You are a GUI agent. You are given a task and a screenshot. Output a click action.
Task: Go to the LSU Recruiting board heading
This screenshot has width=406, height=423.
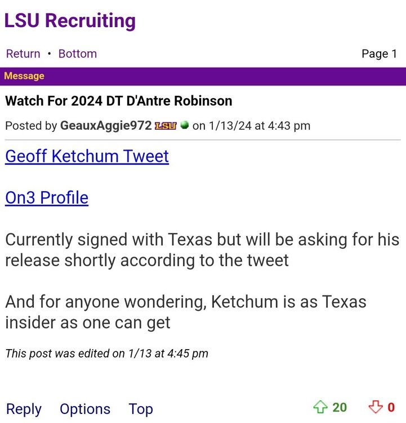pyautogui.click(x=70, y=21)
